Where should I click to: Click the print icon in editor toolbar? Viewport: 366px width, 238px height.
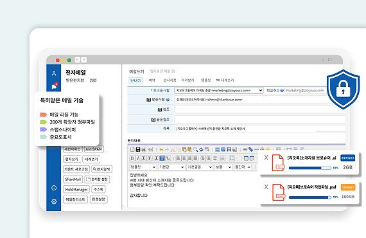click(x=144, y=149)
